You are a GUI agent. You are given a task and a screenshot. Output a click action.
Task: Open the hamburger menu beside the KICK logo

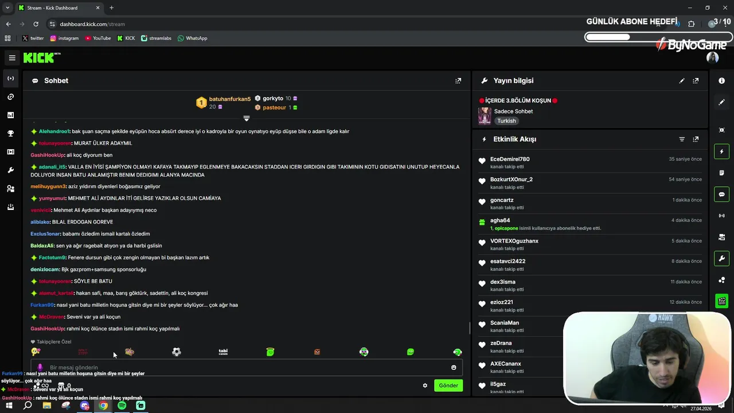(12, 58)
